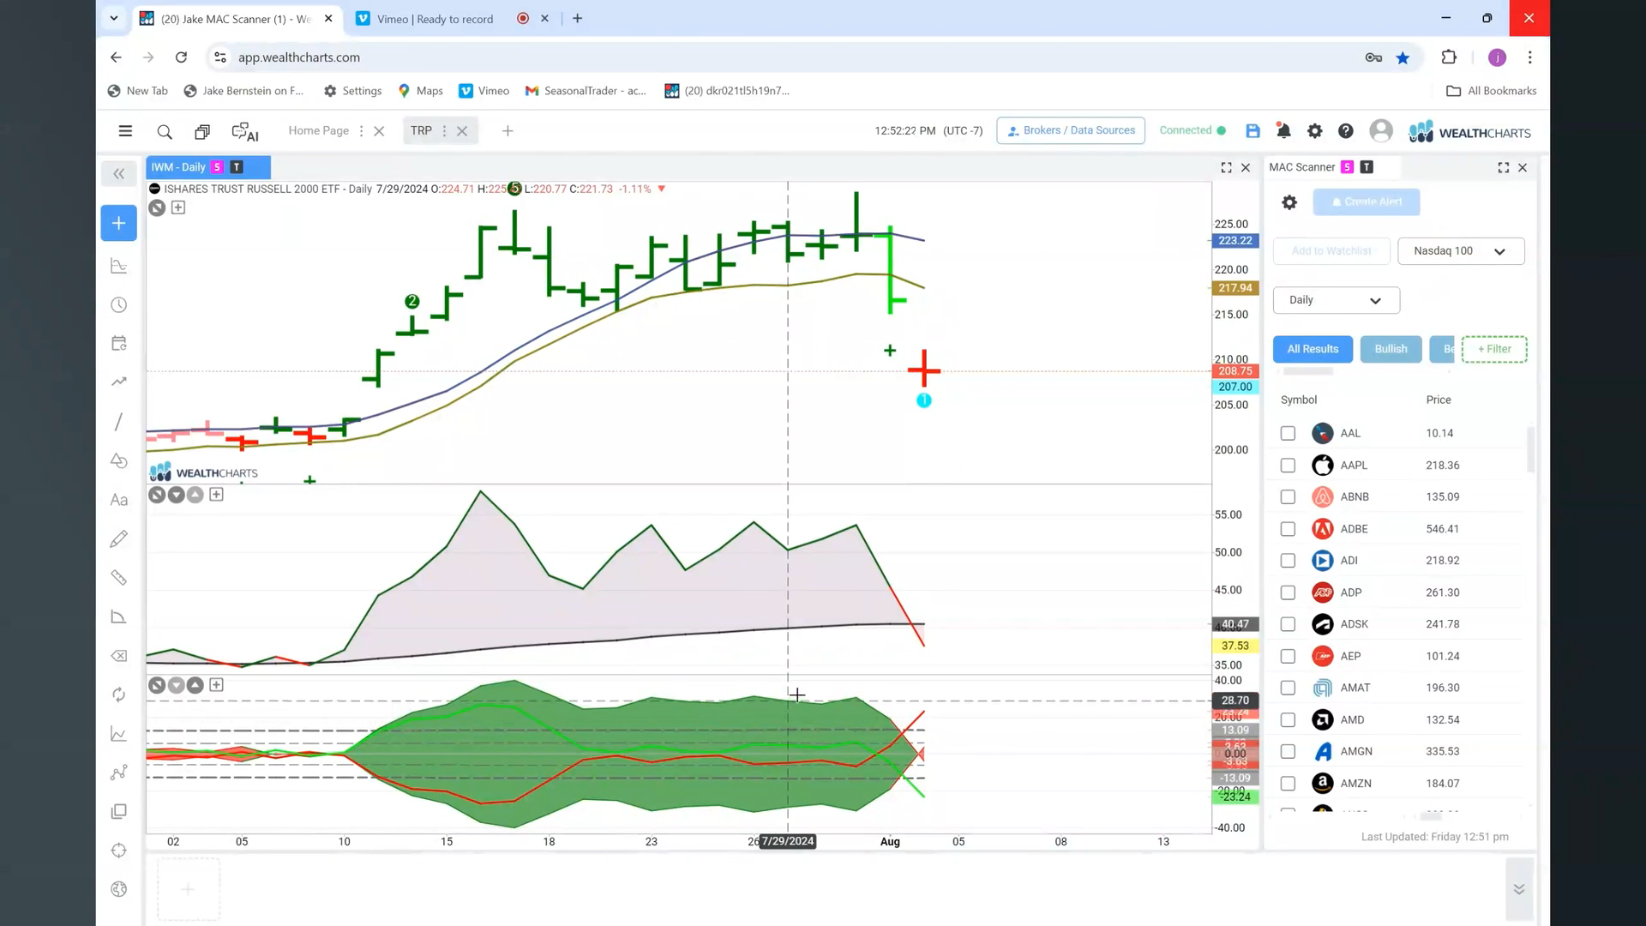
Task: Select the text annotation Aa tool
Action: 119,500
